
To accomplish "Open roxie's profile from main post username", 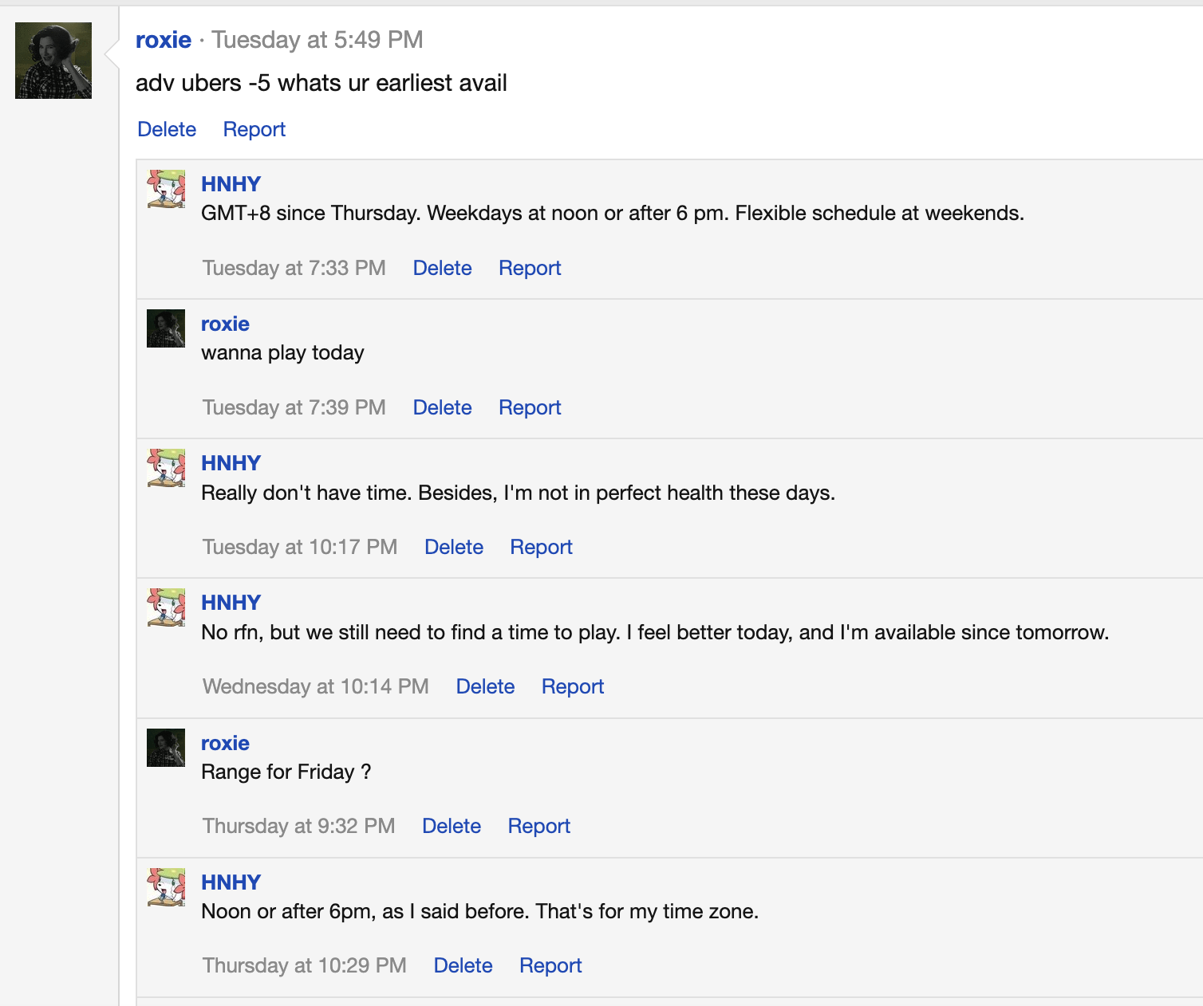I will 164,40.
